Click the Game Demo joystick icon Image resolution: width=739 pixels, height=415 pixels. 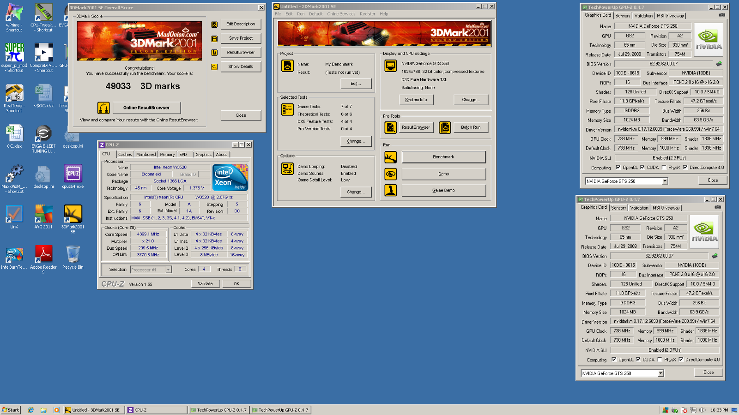390,190
